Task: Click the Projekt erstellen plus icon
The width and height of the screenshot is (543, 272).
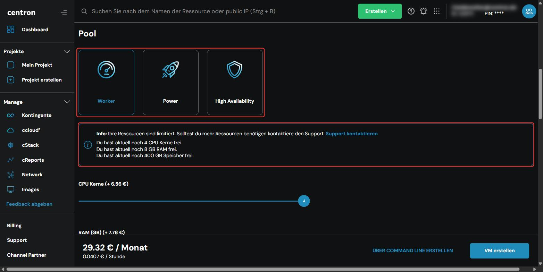Action: (11, 80)
